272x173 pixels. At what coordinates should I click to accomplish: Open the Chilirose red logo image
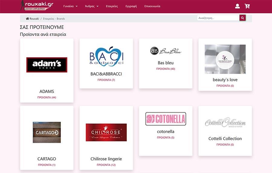(x=106, y=132)
